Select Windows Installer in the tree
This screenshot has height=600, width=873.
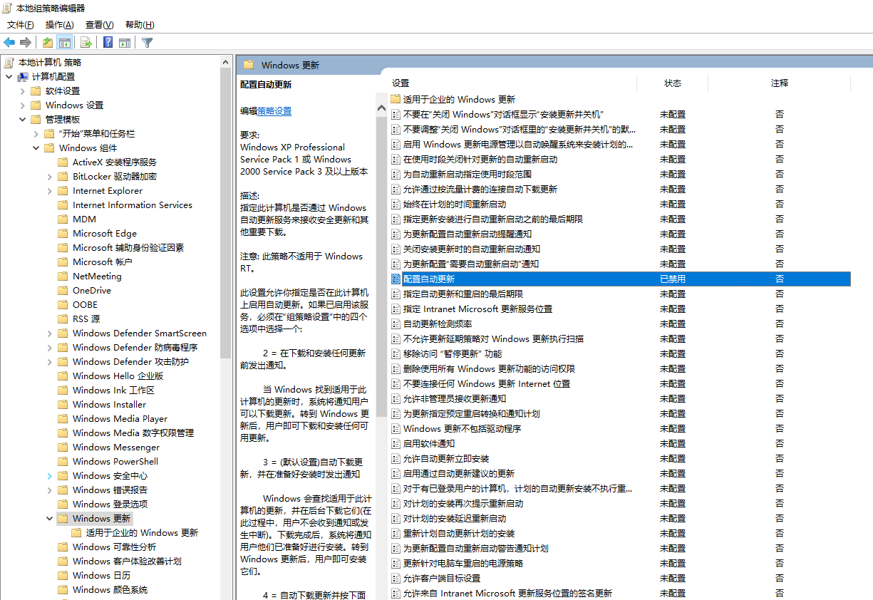click(109, 404)
